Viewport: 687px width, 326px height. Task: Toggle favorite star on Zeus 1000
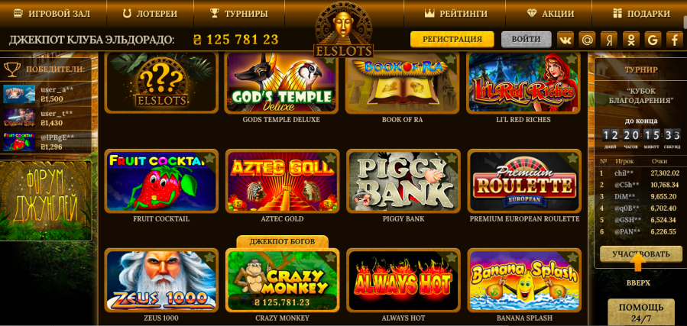(x=210, y=257)
